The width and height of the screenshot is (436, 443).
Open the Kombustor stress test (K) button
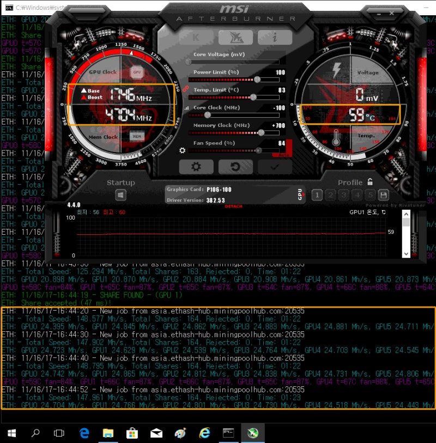[x=196, y=37]
